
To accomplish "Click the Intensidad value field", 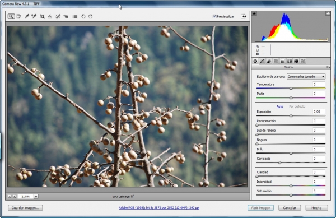I will [x=319, y=182].
